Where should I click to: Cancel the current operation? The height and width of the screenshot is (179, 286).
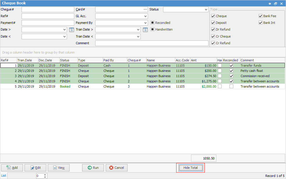(x=116, y=168)
